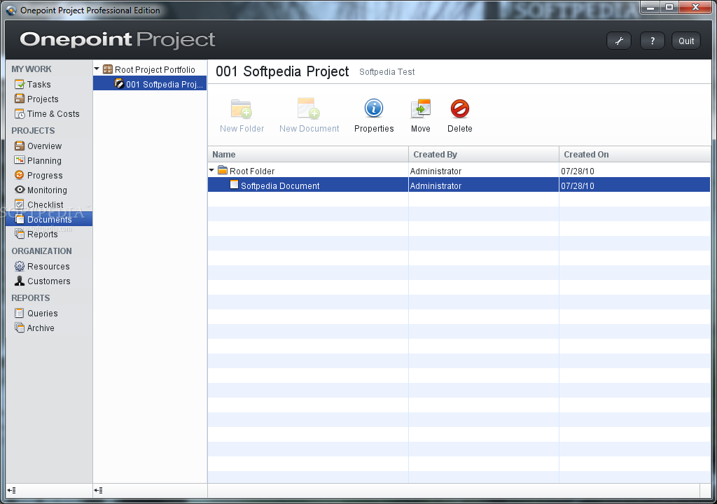This screenshot has width=717, height=504.
Task: Collapse the project tree panel
Action: (99, 491)
